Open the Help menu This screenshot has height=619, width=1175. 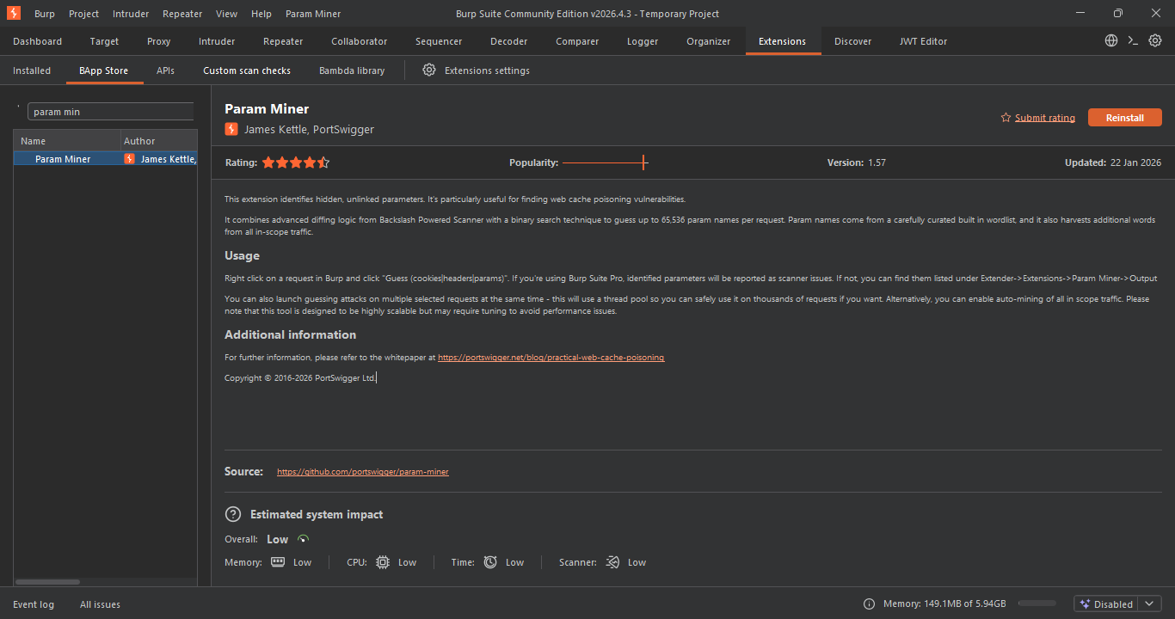(x=261, y=14)
